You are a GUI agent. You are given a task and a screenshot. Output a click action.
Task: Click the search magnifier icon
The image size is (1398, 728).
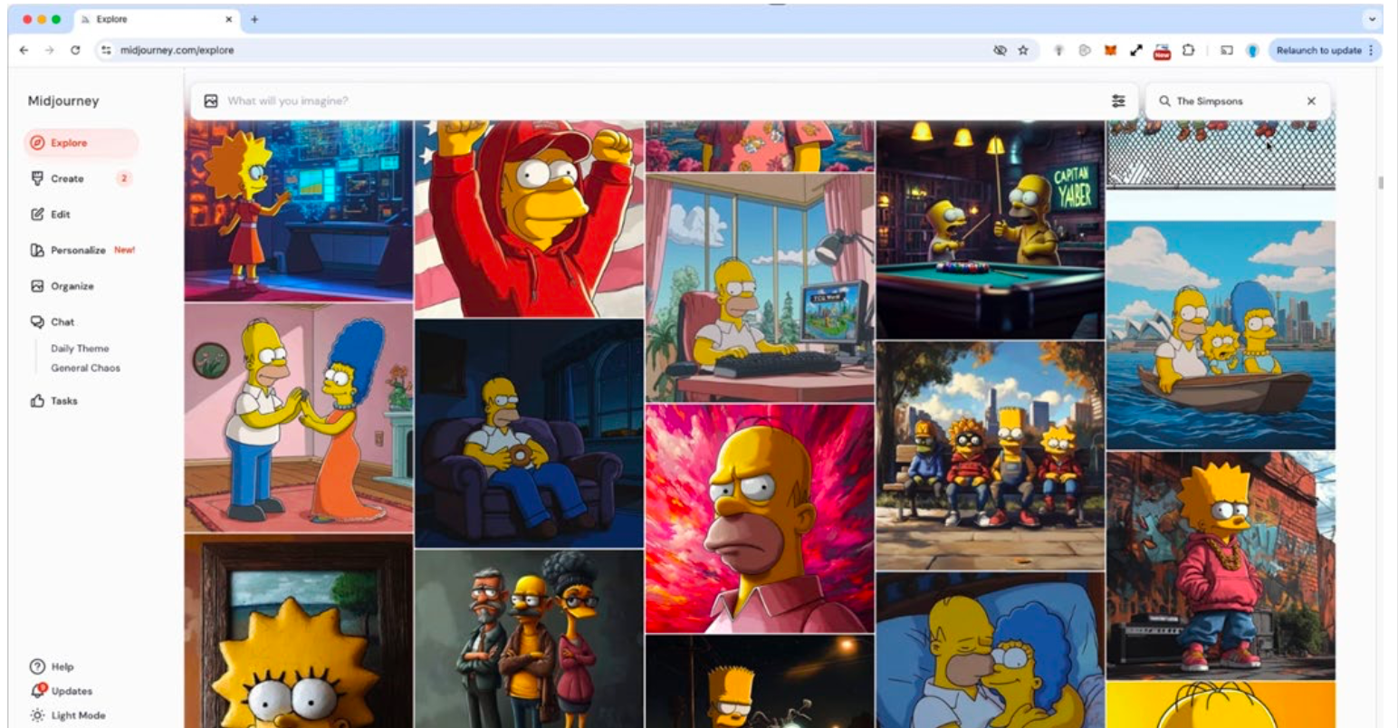pyautogui.click(x=1164, y=101)
